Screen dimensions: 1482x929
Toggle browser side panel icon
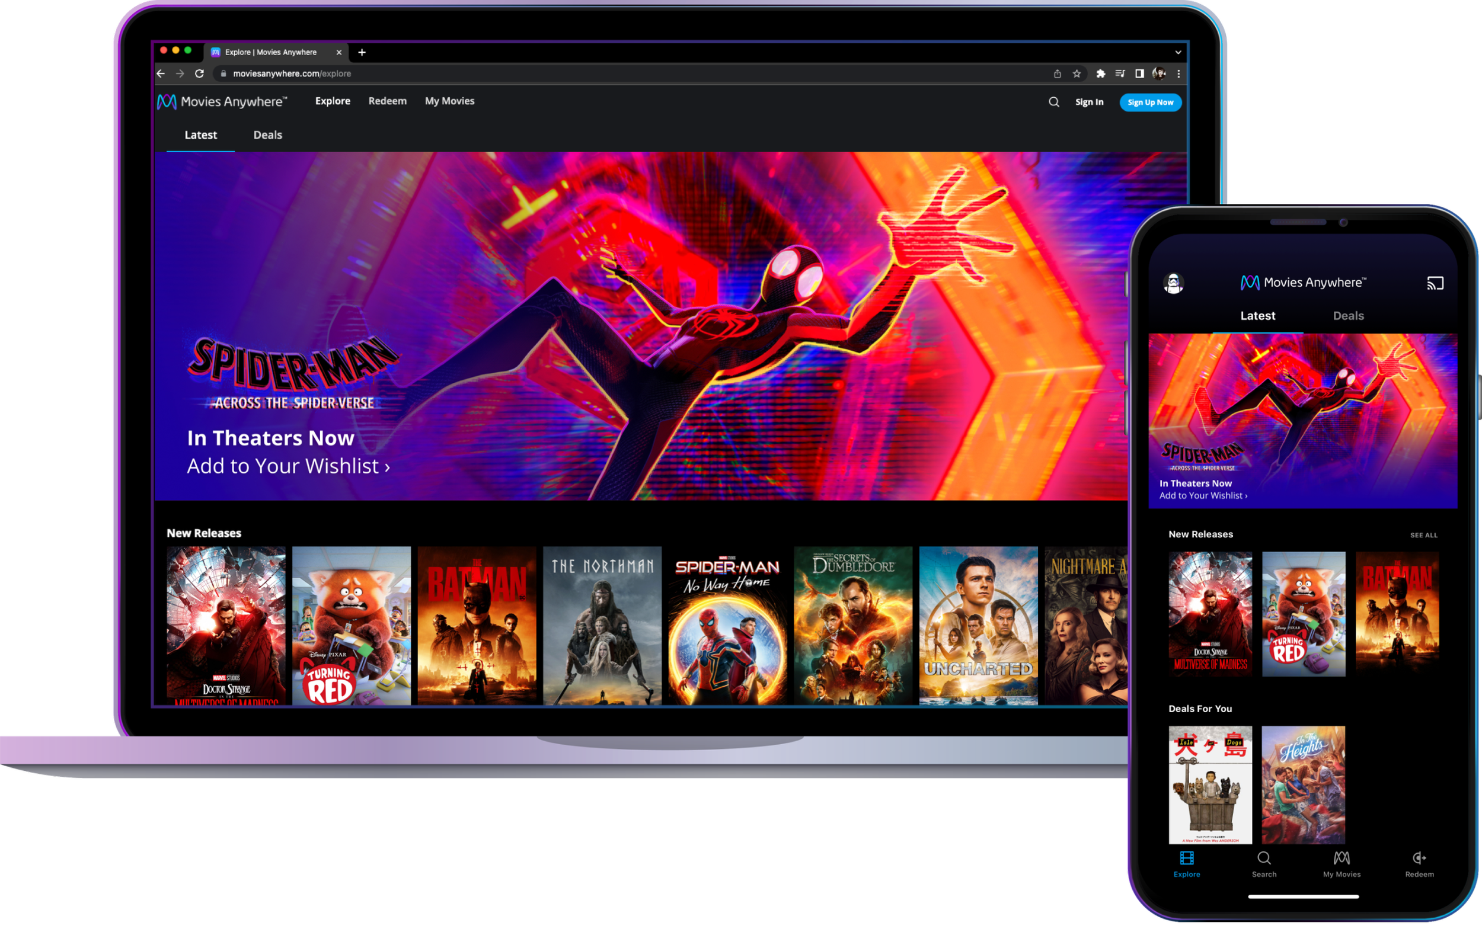[1139, 73]
